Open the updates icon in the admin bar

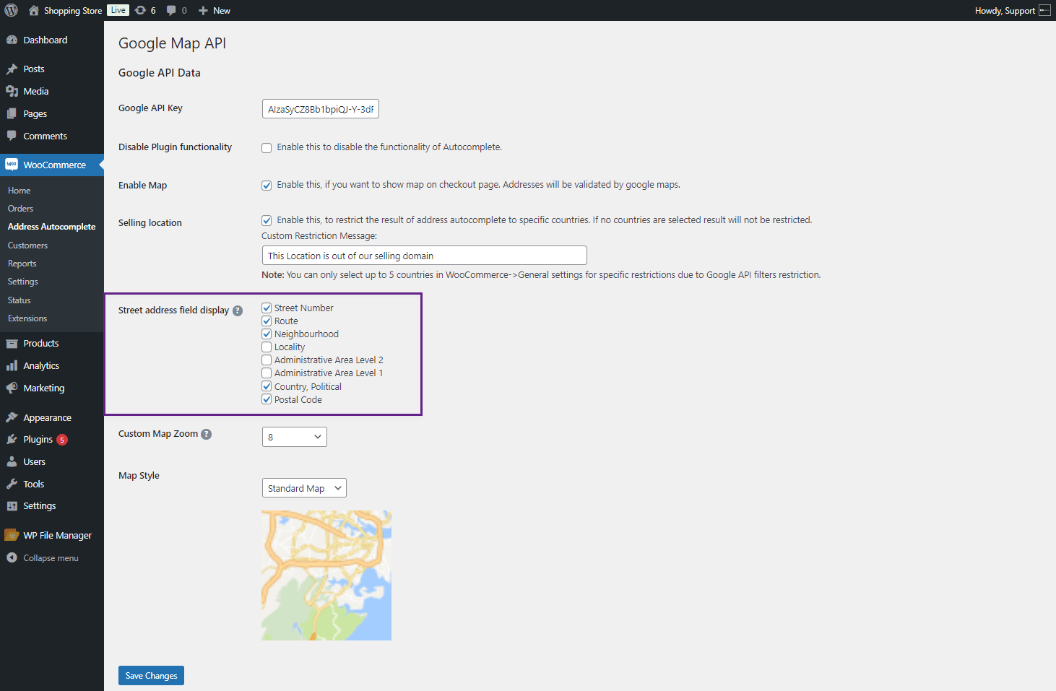pos(142,10)
